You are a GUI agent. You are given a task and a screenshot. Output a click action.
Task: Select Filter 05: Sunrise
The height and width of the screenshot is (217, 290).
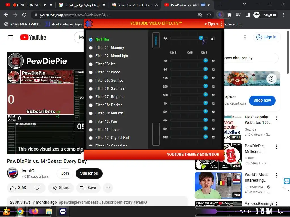[x=91, y=81]
